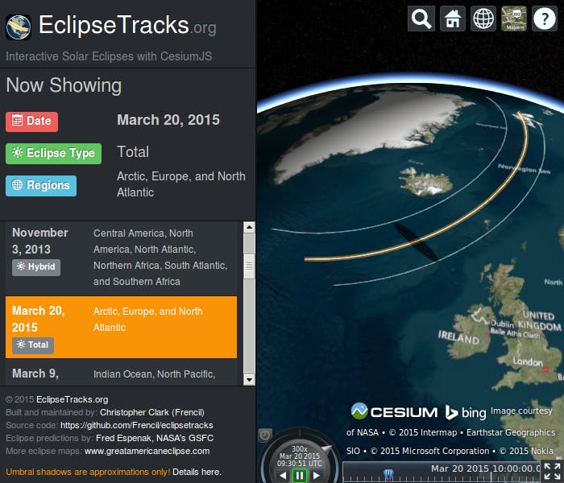Open the geocoder search icon
Image resolution: width=564 pixels, height=483 pixels.
[x=421, y=19]
